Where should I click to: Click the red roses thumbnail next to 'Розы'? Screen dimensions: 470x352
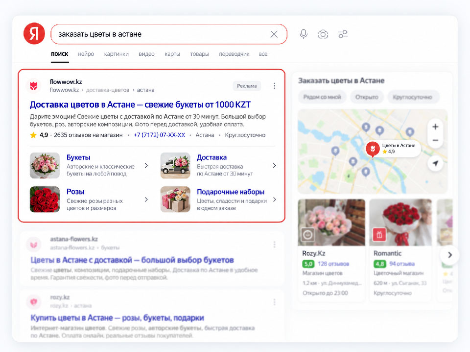click(45, 199)
